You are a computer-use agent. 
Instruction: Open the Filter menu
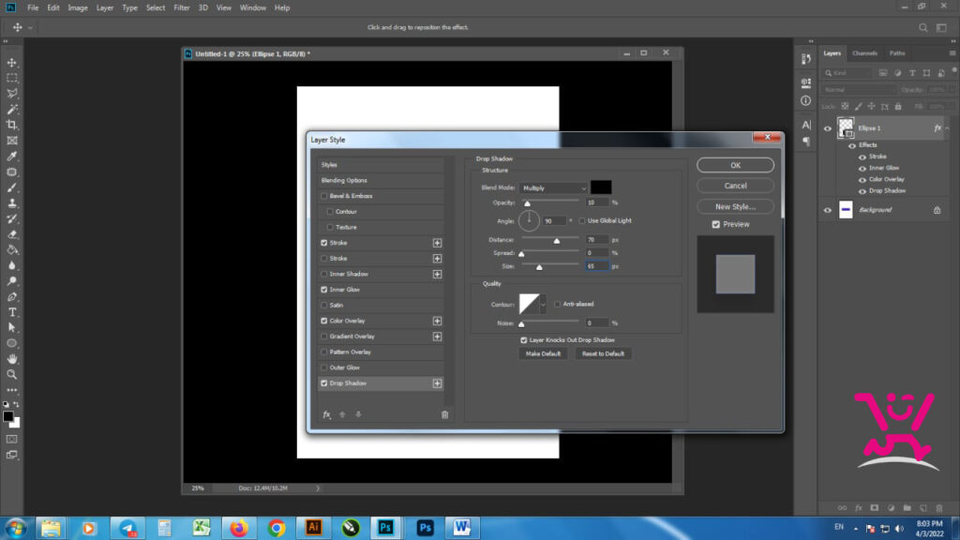[181, 7]
